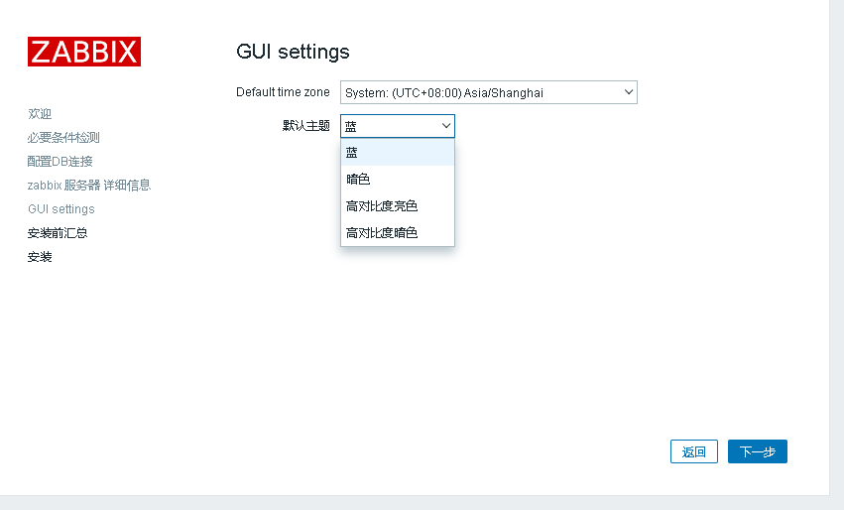Click the 安装前汇总 sidebar step
The image size is (844, 510).
click(x=58, y=233)
